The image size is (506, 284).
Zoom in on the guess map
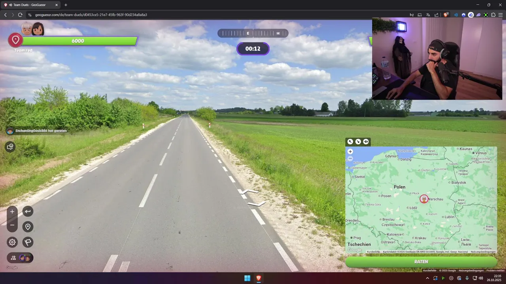[350, 151]
